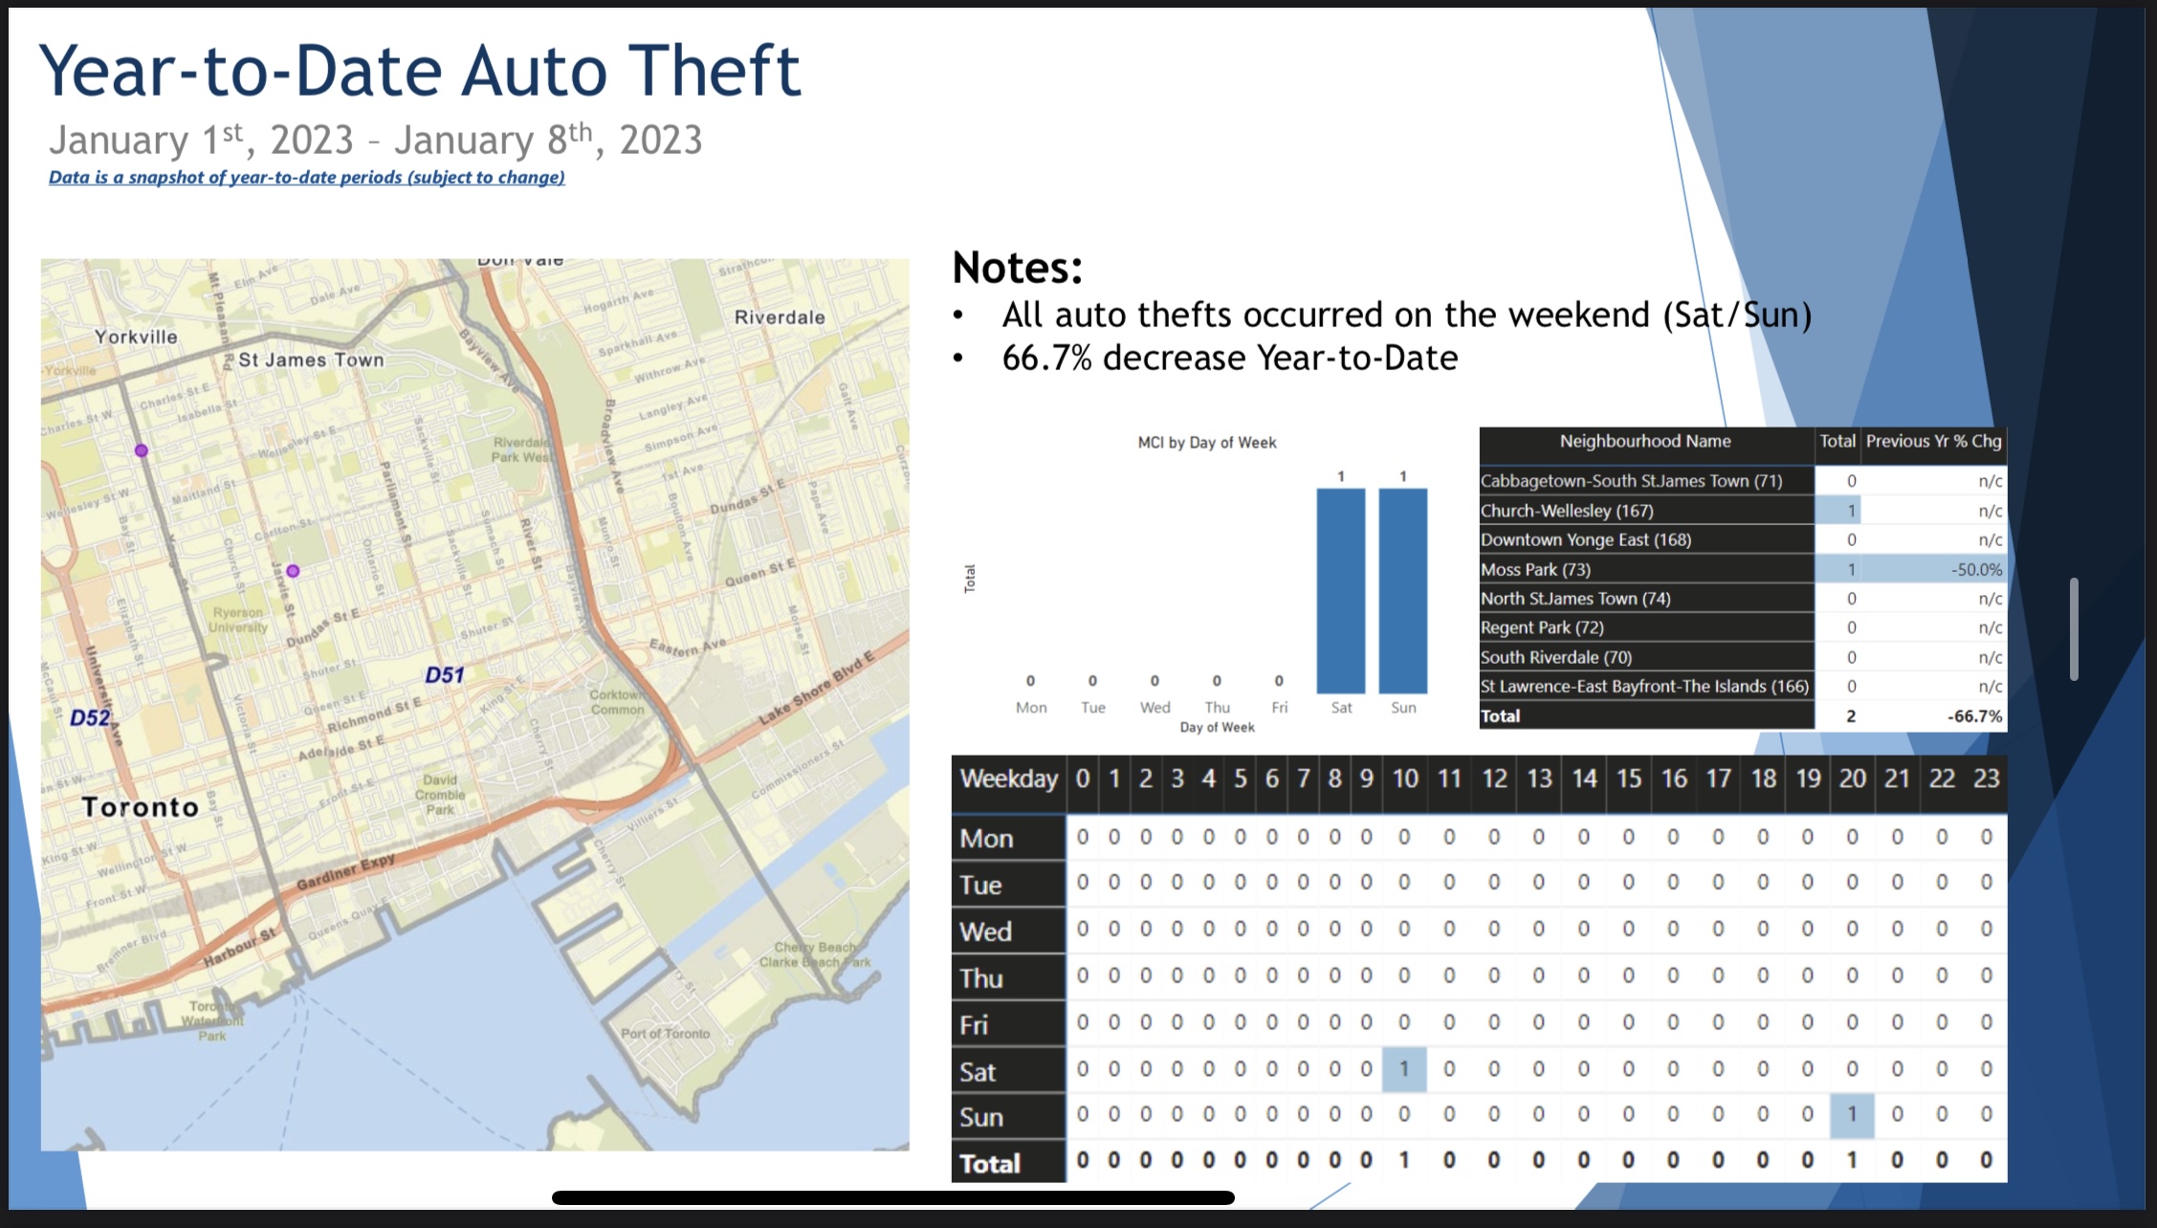
Task: Click the D51 division label on map
Action: point(445,675)
